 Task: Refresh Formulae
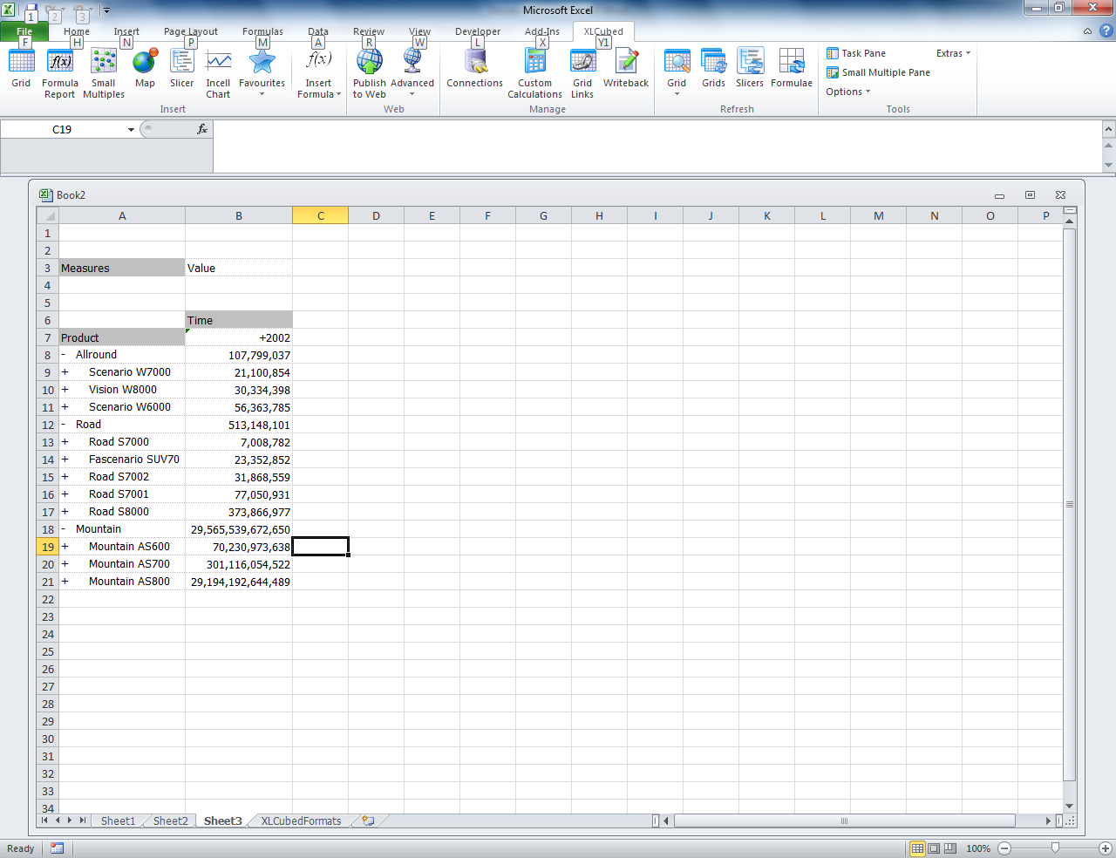(x=792, y=69)
